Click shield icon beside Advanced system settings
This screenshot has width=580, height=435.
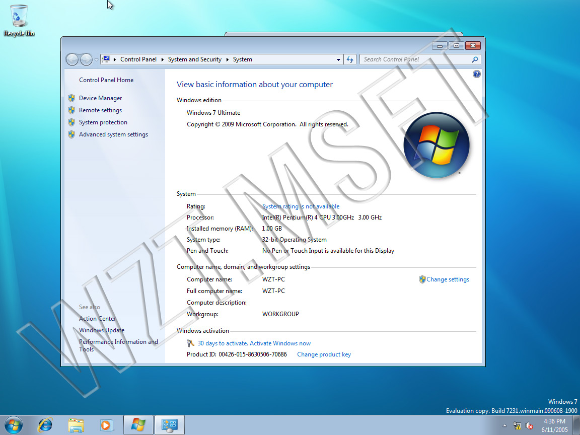[71, 134]
